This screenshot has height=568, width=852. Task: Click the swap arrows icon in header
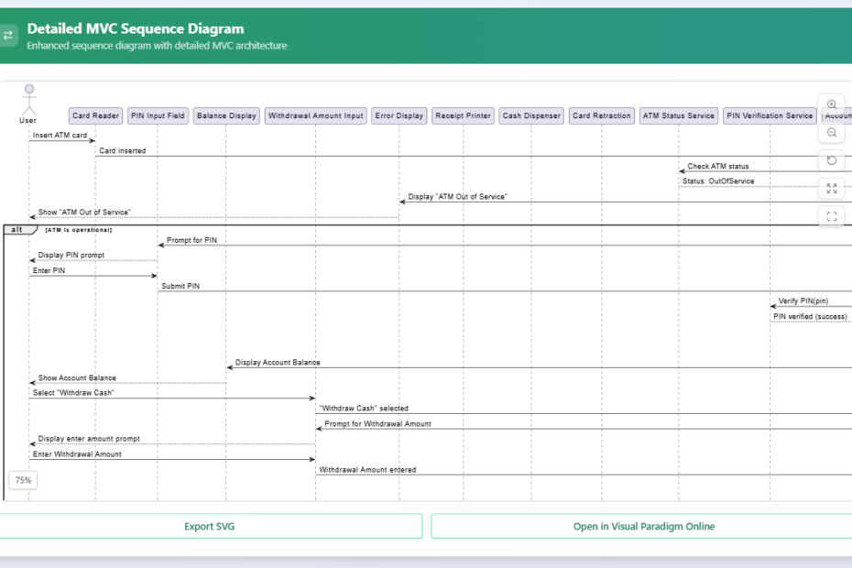click(8, 36)
